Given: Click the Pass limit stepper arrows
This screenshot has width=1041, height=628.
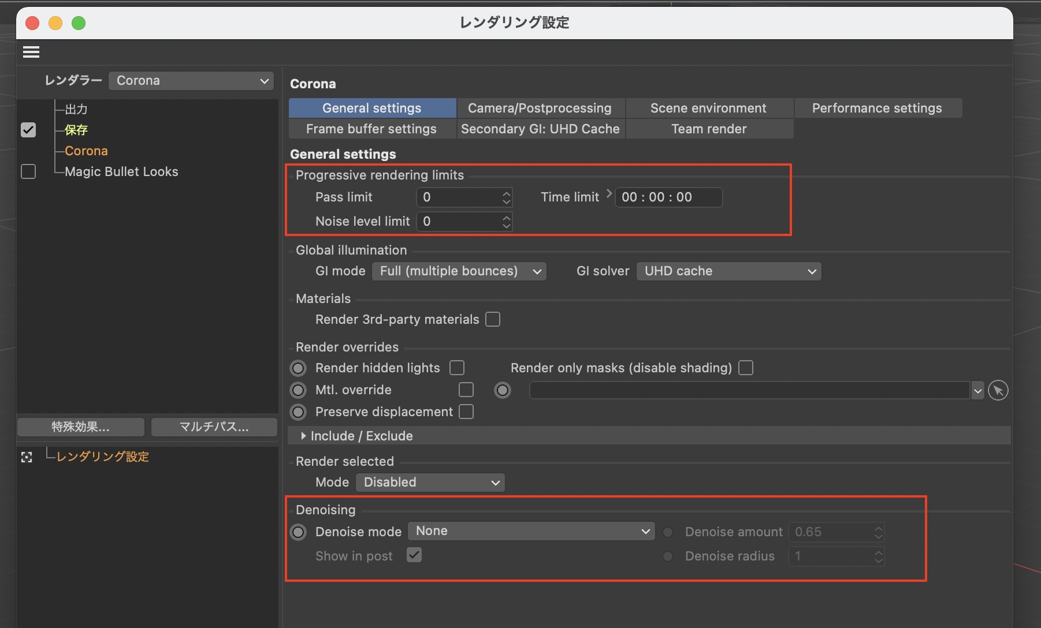Looking at the screenshot, I should [x=506, y=197].
